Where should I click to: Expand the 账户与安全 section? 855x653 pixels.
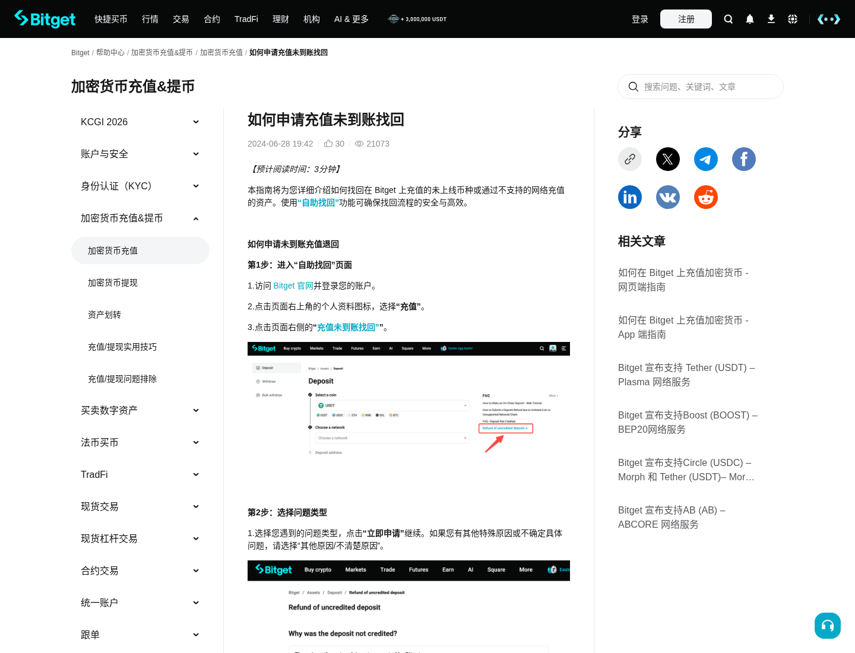point(140,154)
